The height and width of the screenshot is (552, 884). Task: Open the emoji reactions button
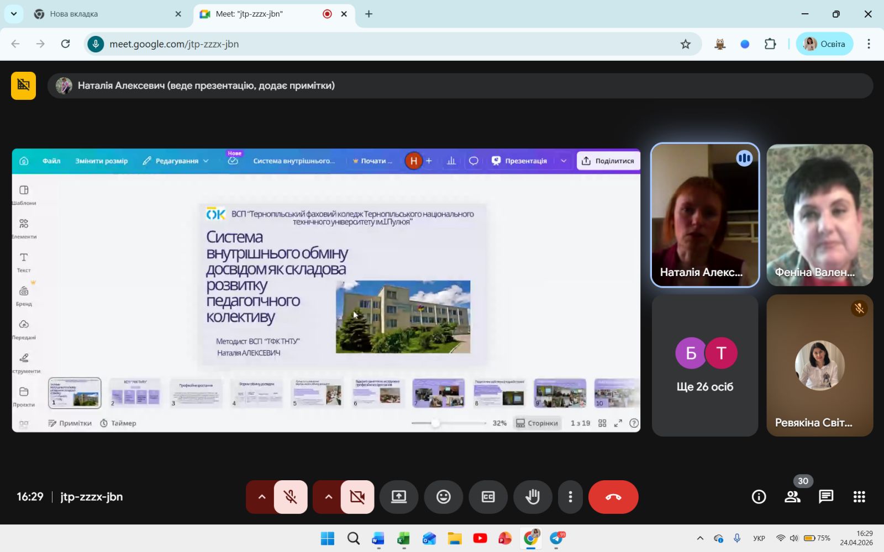pos(443,497)
